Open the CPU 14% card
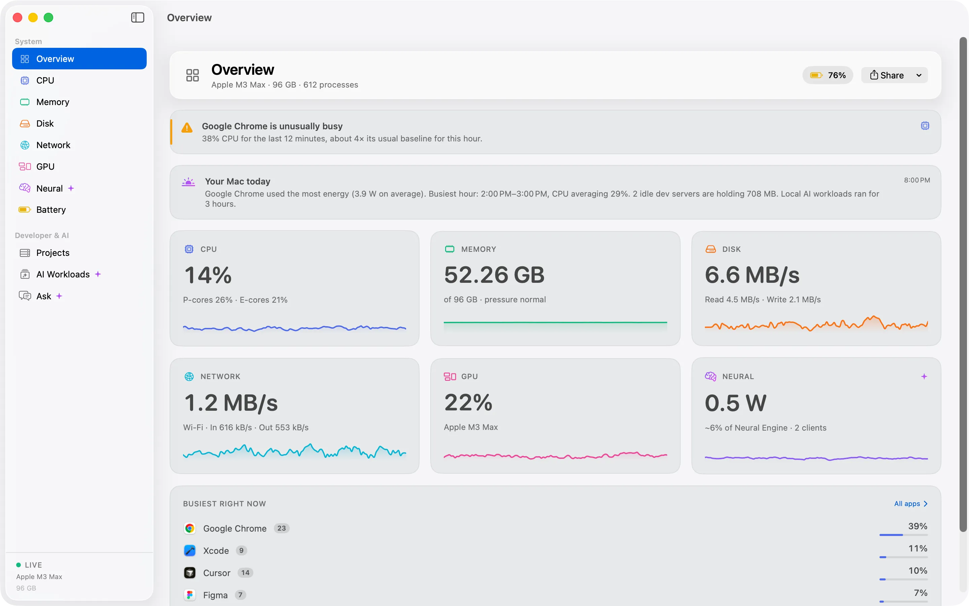Screen dimensions: 969x606 [x=294, y=288]
